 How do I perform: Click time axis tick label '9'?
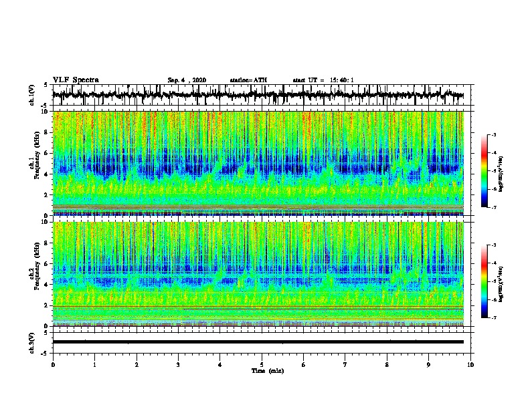point(428,365)
